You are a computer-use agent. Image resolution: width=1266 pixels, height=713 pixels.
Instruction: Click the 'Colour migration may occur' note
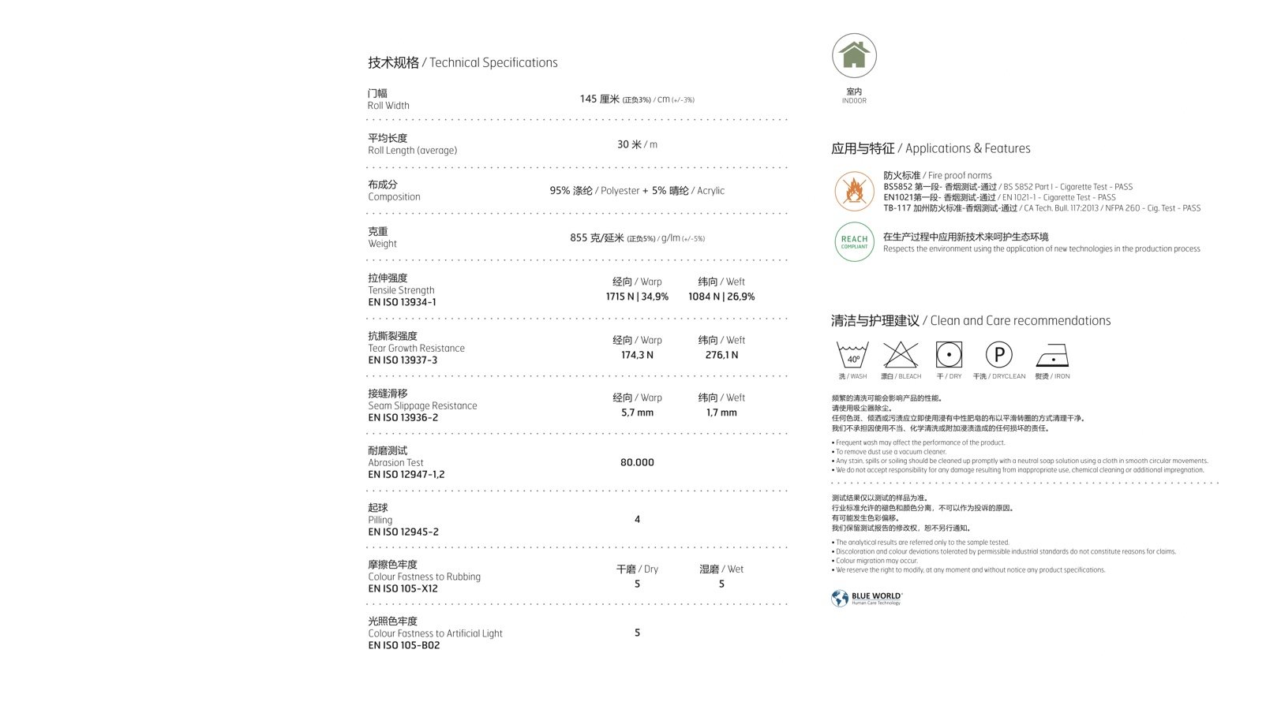pyautogui.click(x=875, y=561)
